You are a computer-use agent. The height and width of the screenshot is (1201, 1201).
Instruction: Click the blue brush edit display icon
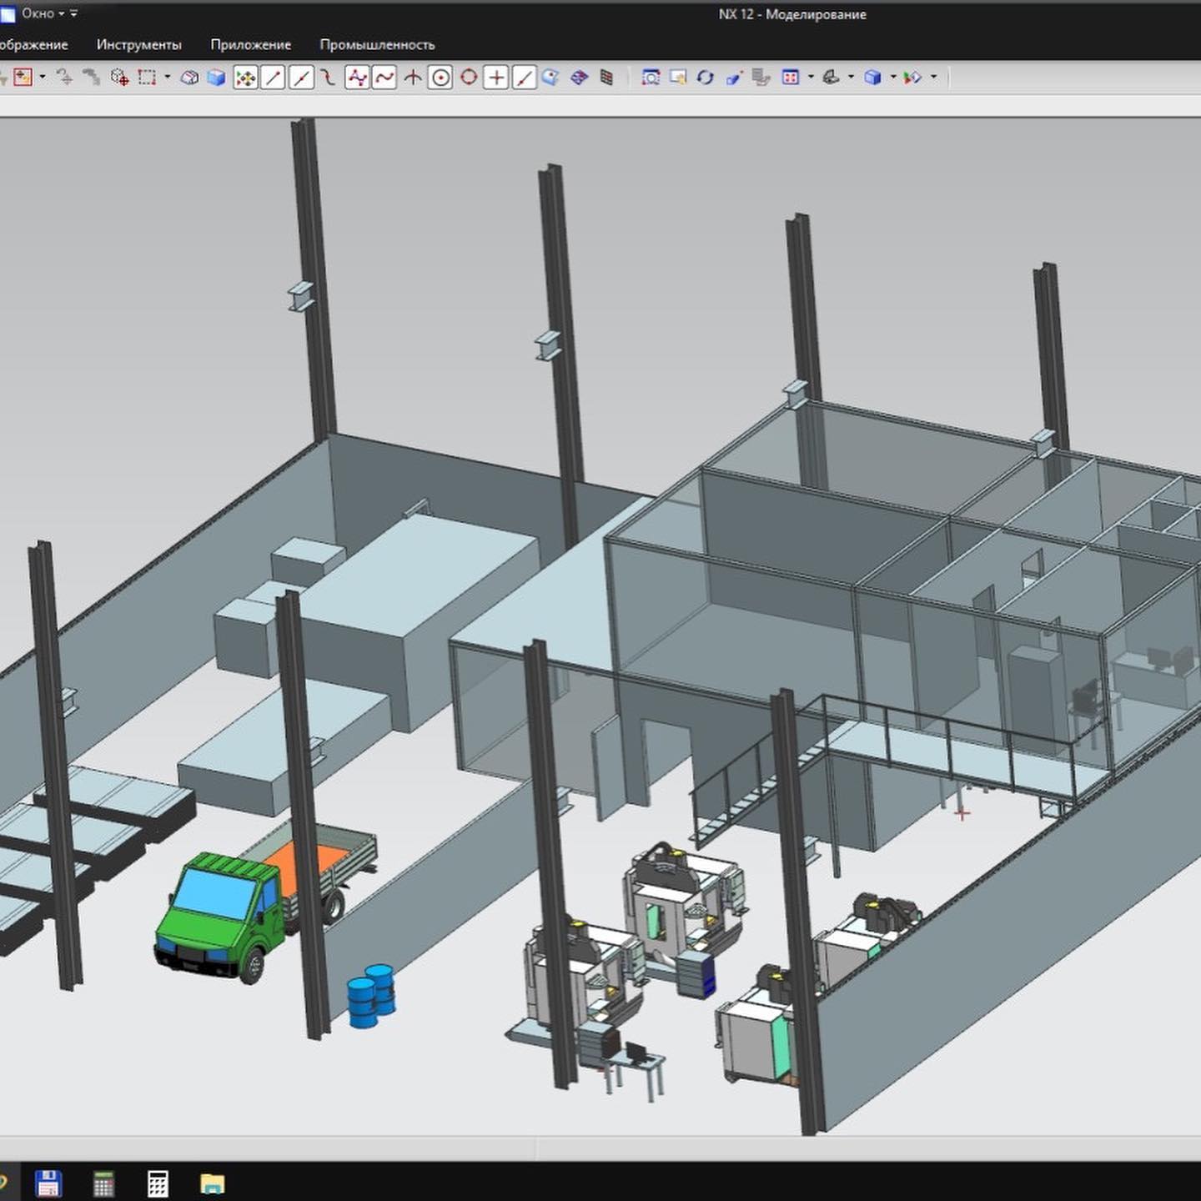(734, 78)
